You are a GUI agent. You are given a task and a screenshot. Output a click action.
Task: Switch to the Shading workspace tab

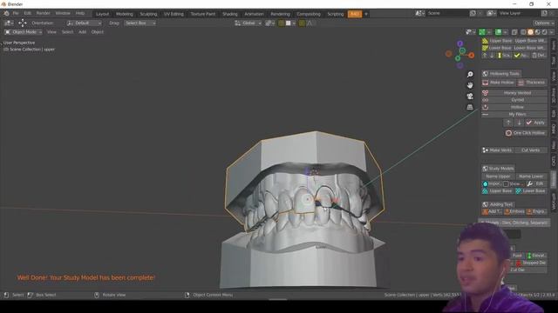tap(230, 14)
